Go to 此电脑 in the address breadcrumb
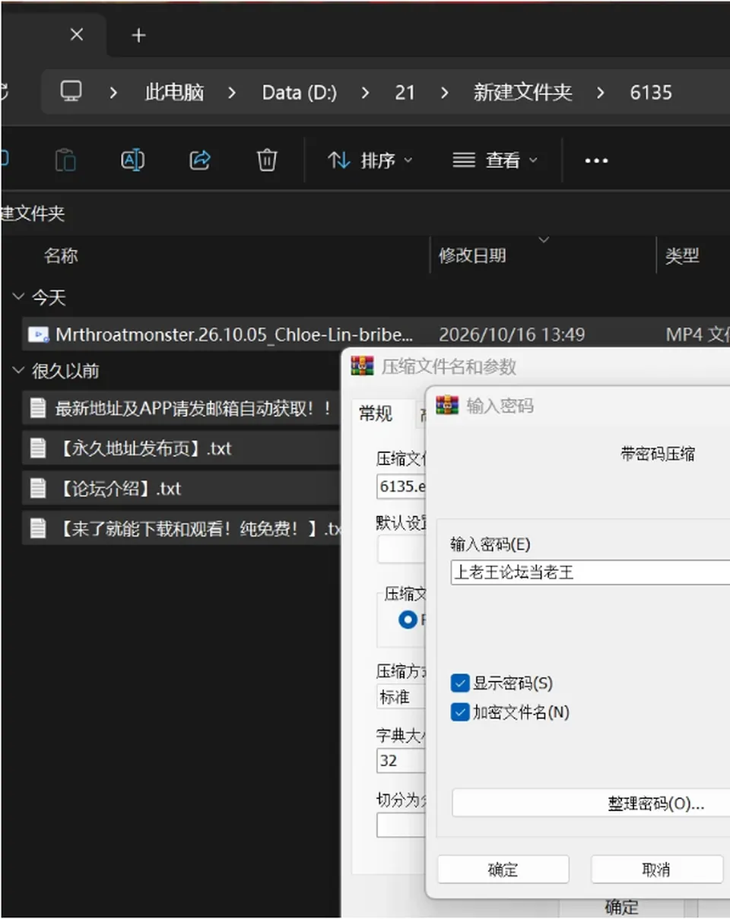The height and width of the screenshot is (919, 730). [x=174, y=93]
